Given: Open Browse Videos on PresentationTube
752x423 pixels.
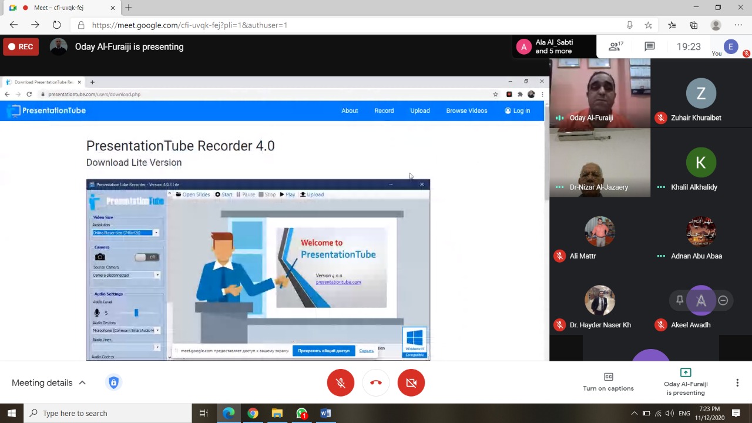Looking at the screenshot, I should point(466,110).
